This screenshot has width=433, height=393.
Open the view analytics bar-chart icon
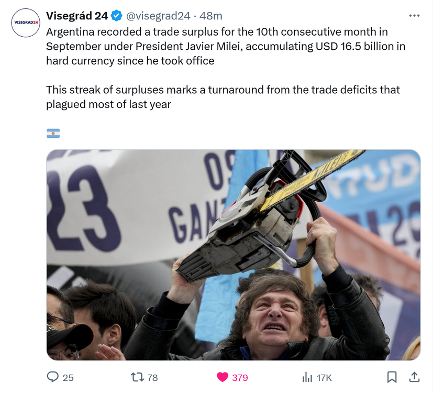[x=307, y=377]
